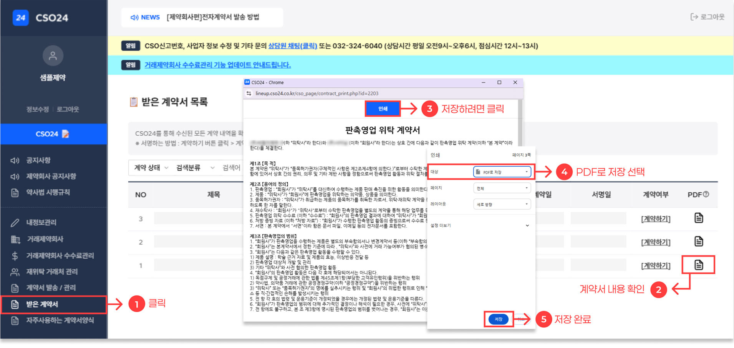Screen dimensions: 734x348
Task: Open news headline 전자계약서 발송 방법
Action: [213, 17]
